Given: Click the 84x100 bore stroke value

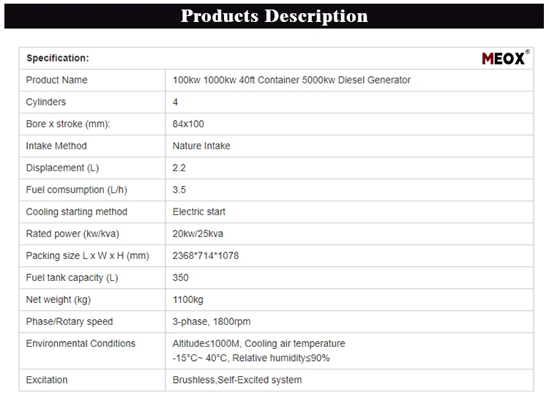Looking at the screenshot, I should coord(188,124).
